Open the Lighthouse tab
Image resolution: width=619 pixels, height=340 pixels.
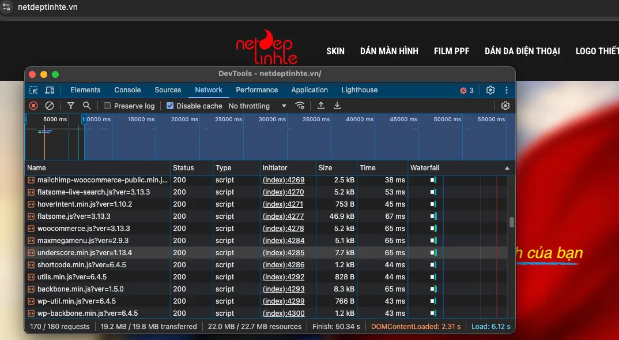point(359,89)
